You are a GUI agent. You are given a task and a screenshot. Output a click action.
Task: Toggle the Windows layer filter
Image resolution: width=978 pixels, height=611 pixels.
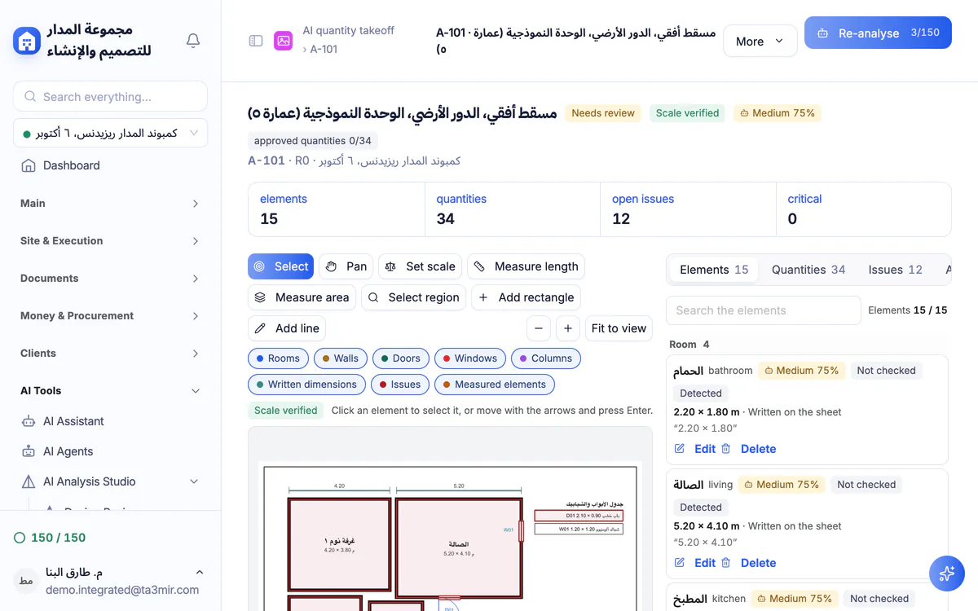pos(469,358)
